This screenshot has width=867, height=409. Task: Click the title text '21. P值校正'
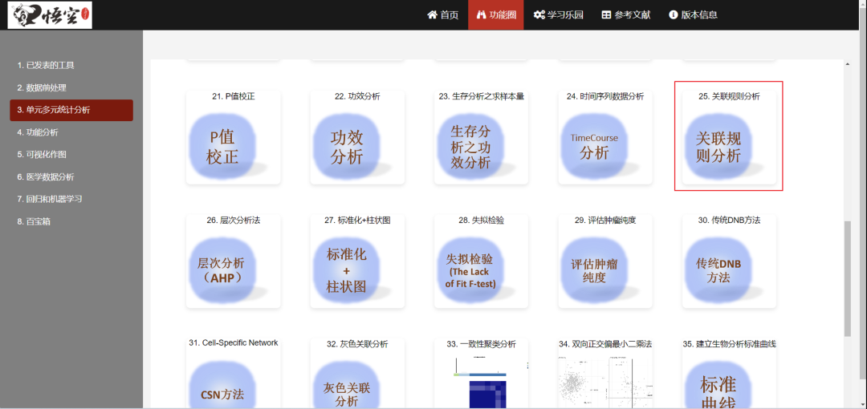tap(234, 96)
